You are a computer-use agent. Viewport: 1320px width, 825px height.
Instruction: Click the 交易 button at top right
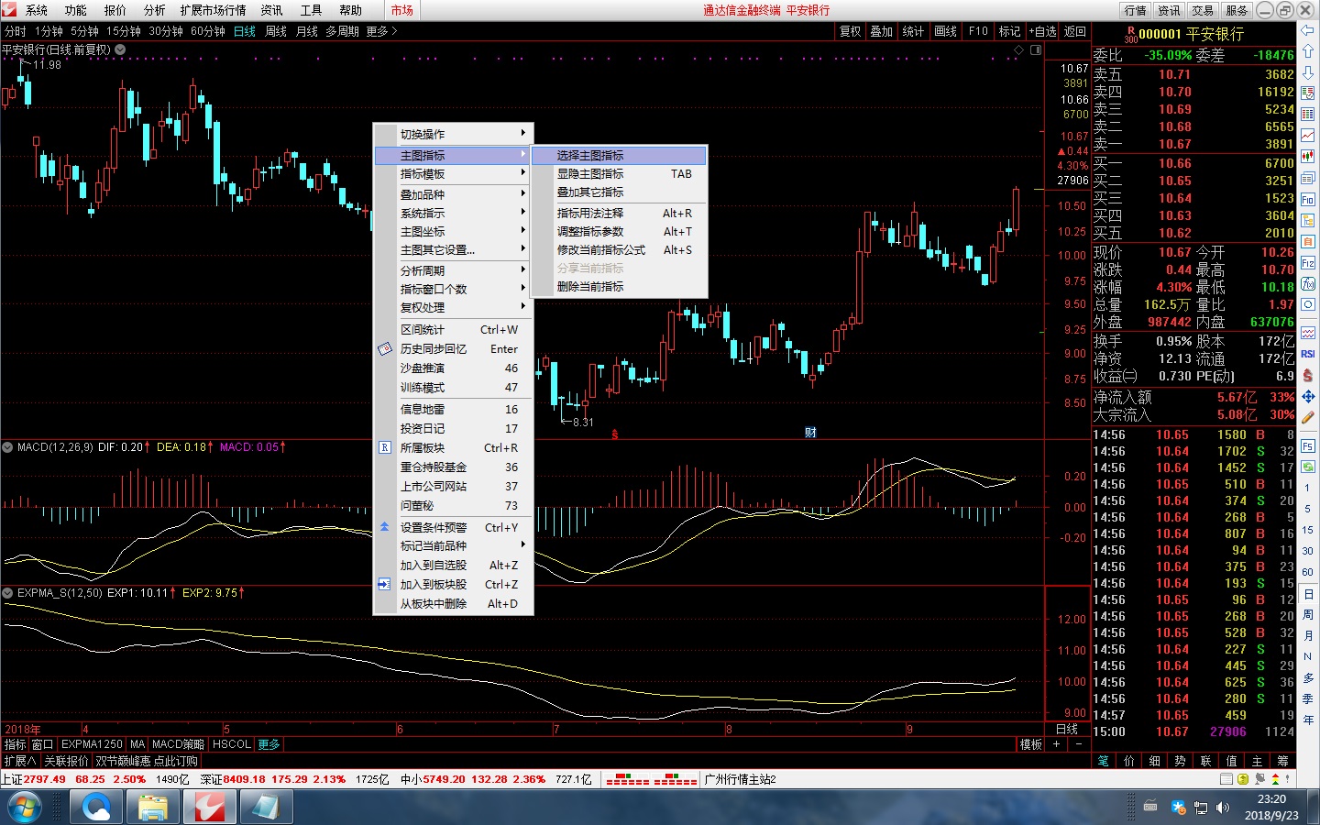(1203, 10)
